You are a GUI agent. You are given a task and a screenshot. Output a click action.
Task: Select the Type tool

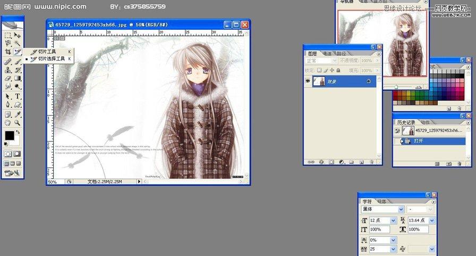[18, 97]
